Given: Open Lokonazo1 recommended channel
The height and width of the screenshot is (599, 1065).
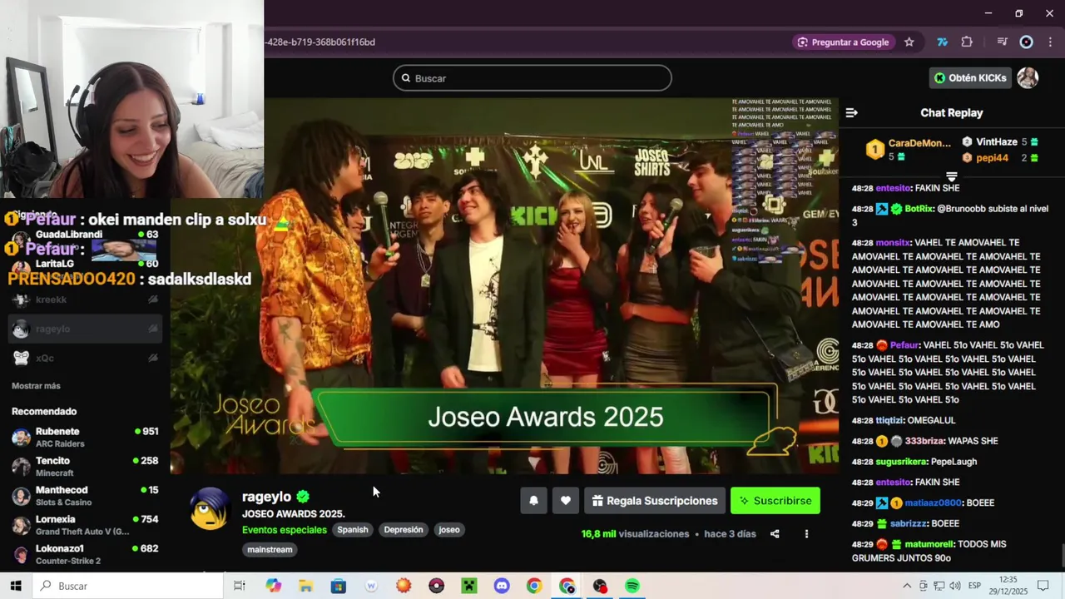Looking at the screenshot, I should click(x=85, y=554).
